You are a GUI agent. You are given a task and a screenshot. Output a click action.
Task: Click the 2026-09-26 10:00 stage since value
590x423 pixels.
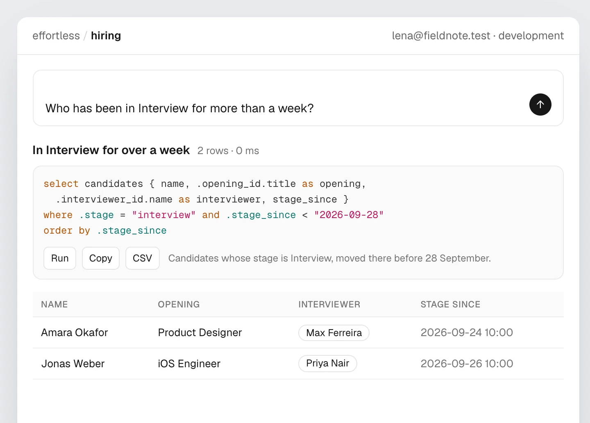coord(467,364)
